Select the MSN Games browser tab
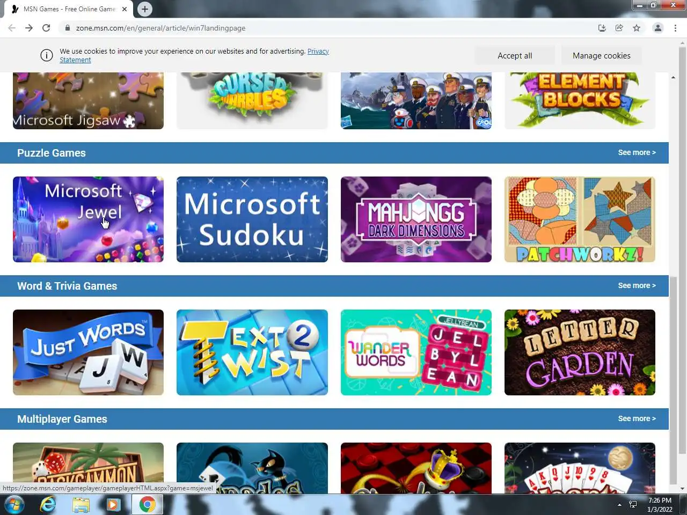 [x=69, y=9]
